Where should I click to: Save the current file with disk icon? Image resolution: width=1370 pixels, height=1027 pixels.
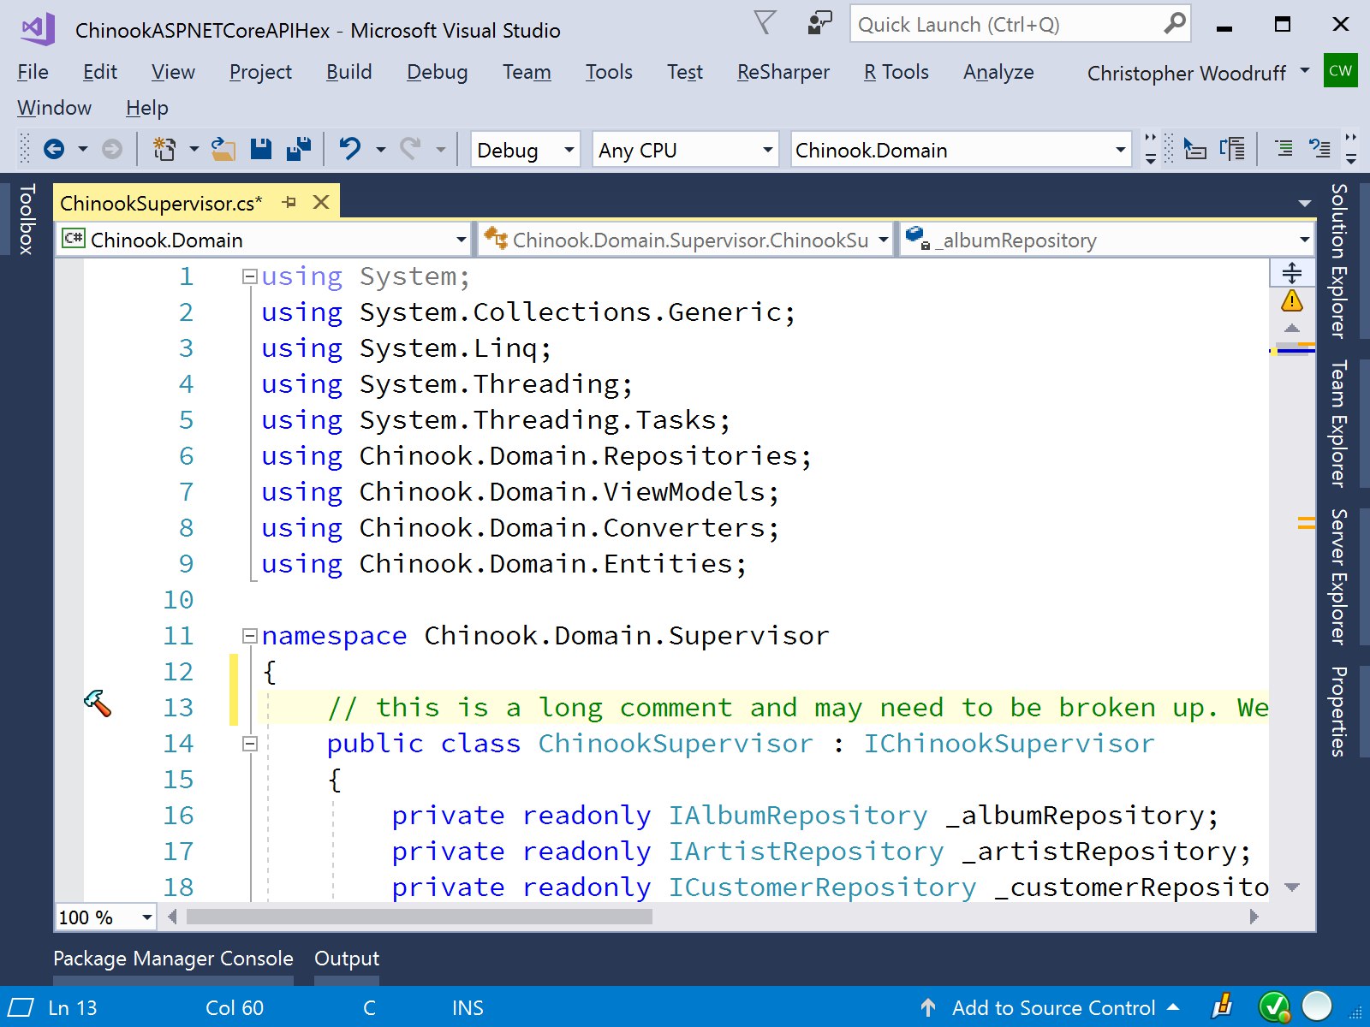point(261,150)
